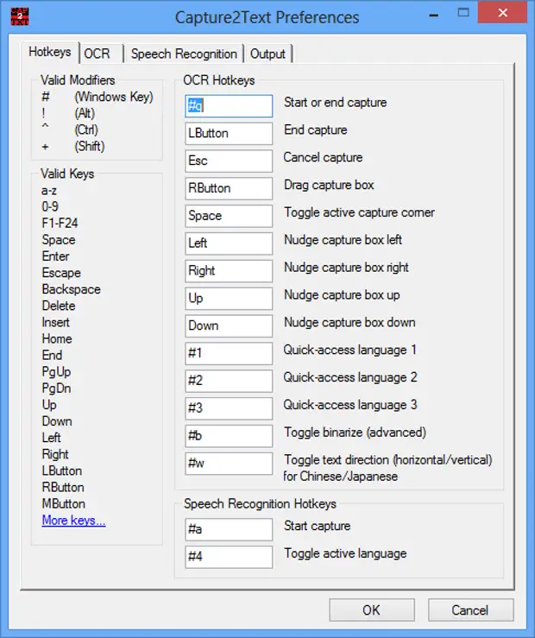Click the Speech Recognition Start capture field
Image resolution: width=535 pixels, height=638 pixels.
click(229, 529)
